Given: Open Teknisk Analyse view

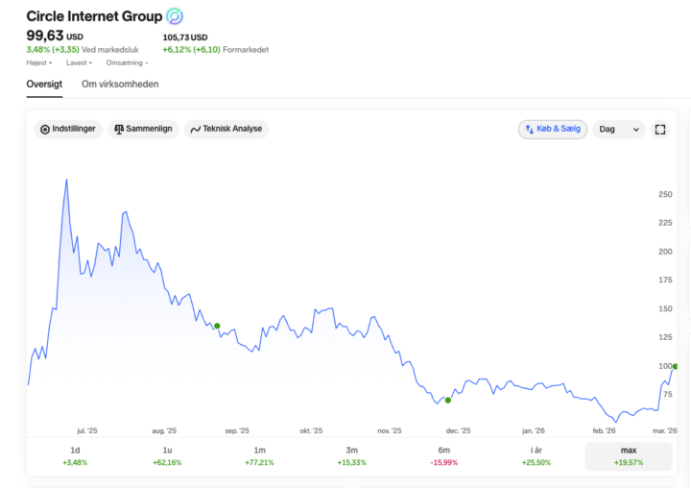Looking at the screenshot, I should tap(226, 129).
